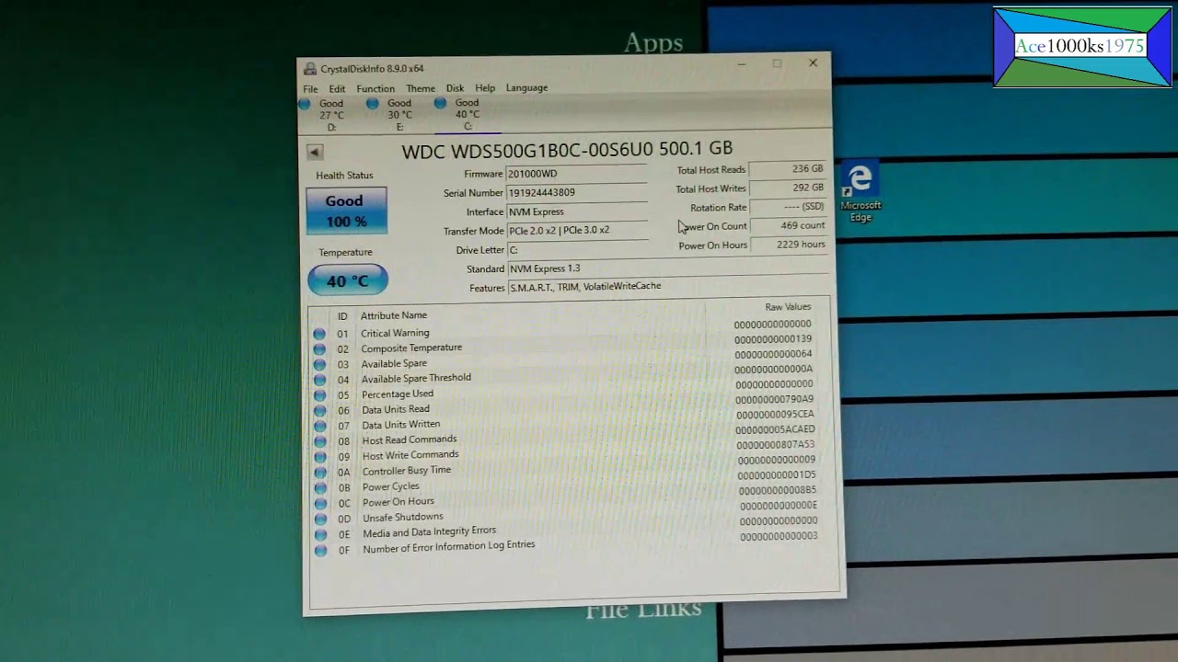The width and height of the screenshot is (1178, 662).
Task: Click the Power On Count value 469 count
Action: tap(789, 225)
